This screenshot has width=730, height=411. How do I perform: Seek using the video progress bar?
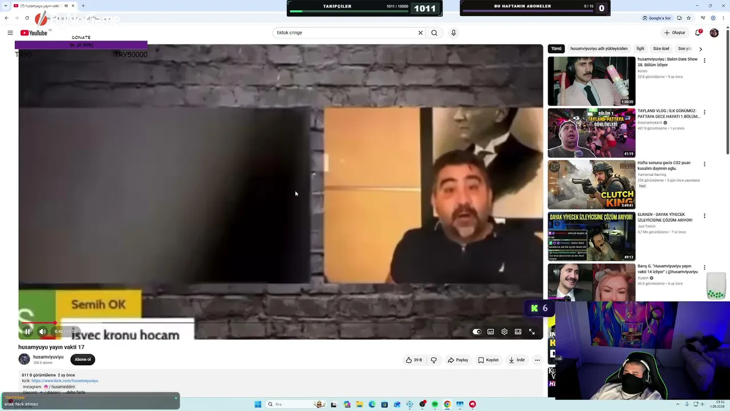(x=279, y=323)
